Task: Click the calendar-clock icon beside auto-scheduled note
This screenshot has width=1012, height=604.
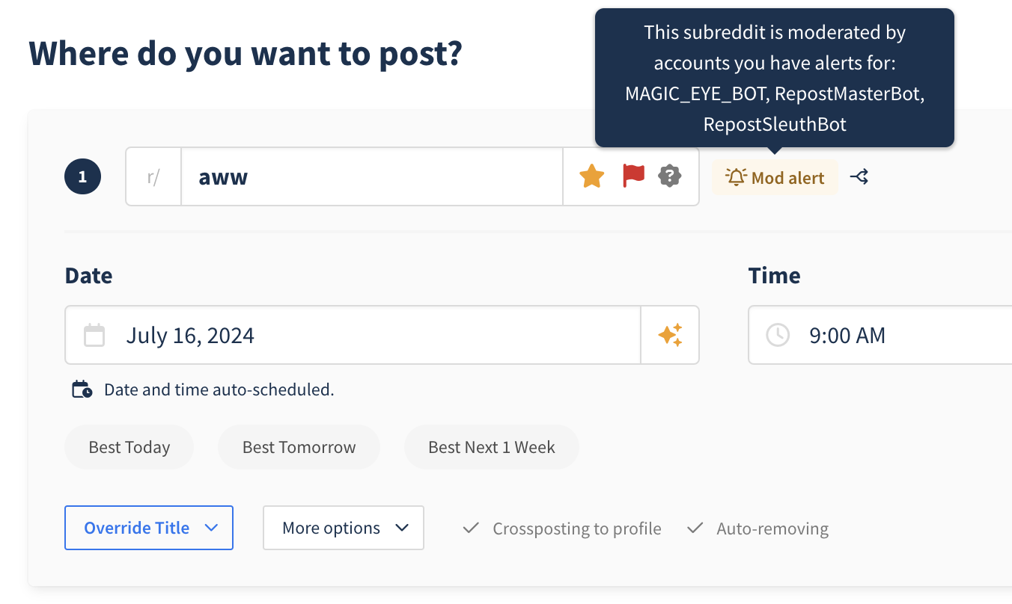Action: (x=82, y=389)
